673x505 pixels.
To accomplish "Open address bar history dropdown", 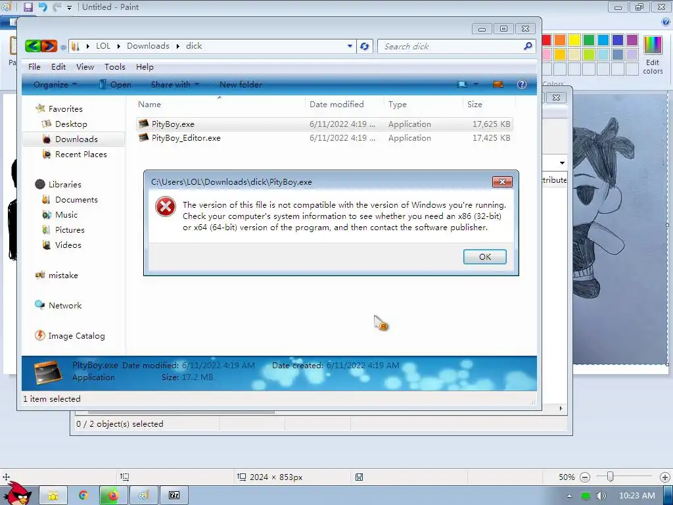I will pyautogui.click(x=350, y=46).
